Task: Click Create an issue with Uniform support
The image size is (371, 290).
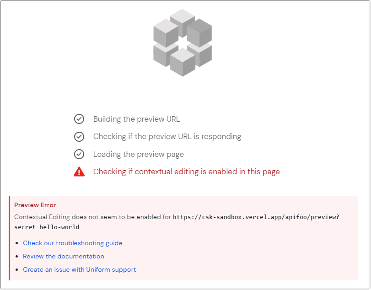Action: point(79,269)
